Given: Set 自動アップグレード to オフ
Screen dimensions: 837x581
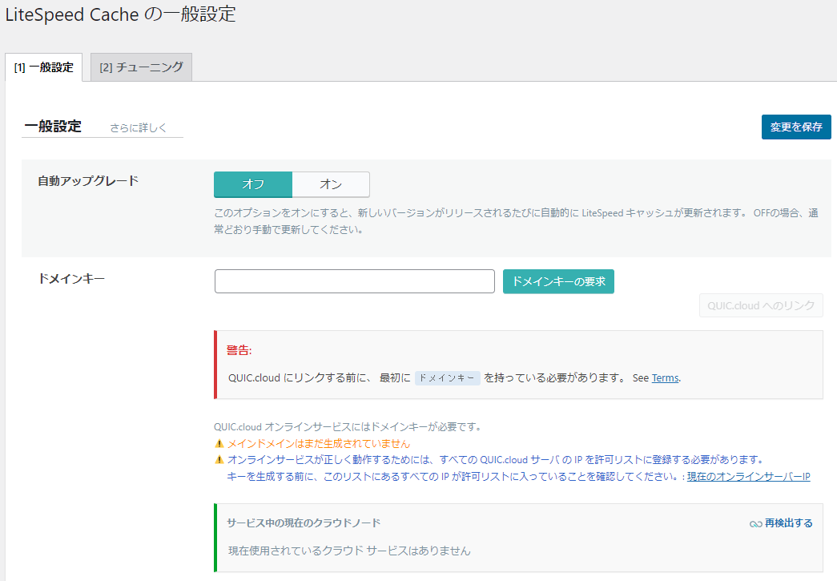Looking at the screenshot, I should tap(253, 184).
